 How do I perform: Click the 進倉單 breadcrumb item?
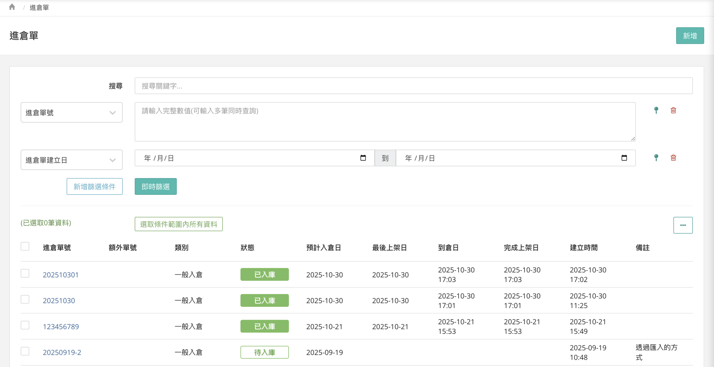tap(39, 8)
